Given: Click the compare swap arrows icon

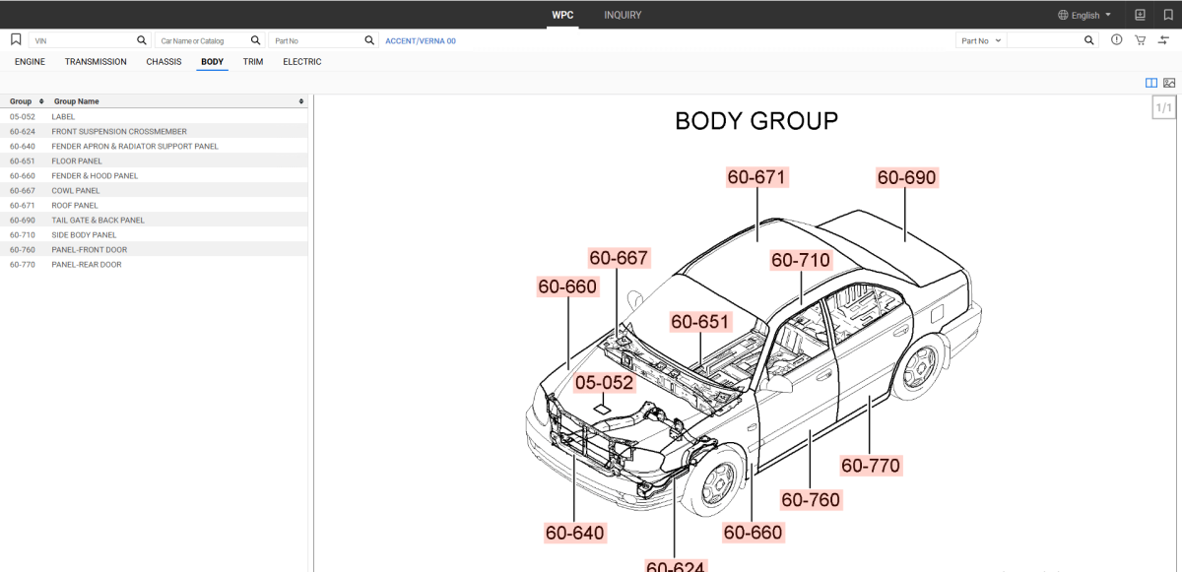Looking at the screenshot, I should (x=1163, y=40).
